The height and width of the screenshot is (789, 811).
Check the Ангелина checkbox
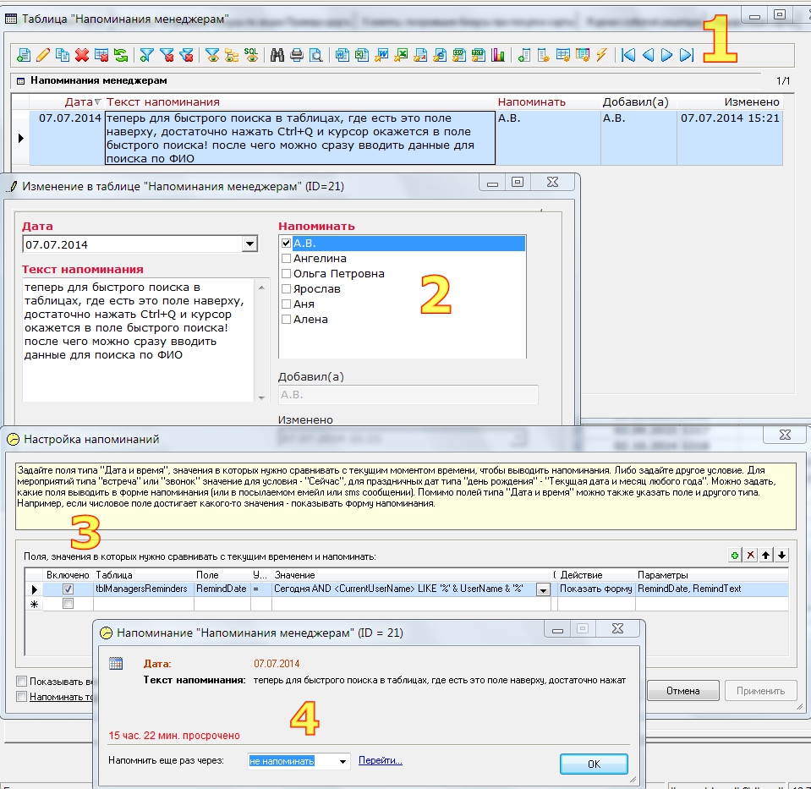(286, 259)
